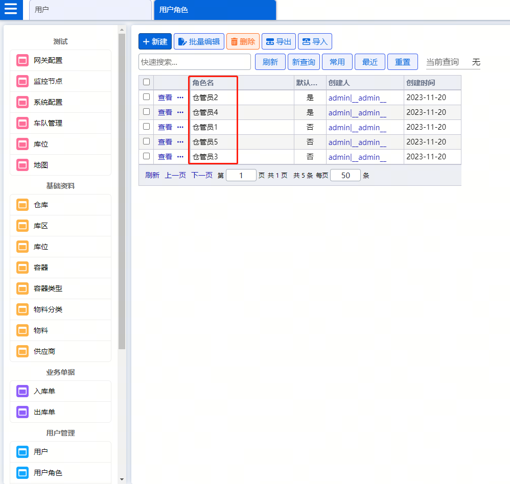Image resolution: width=510 pixels, height=484 pixels.
Task: Click creator link admin|_admin_ for 仓管员2
Action: point(357,98)
